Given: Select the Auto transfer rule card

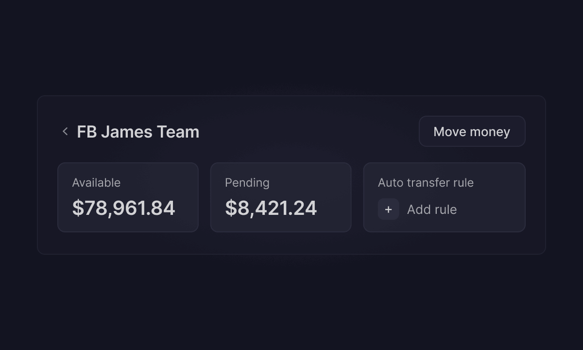Looking at the screenshot, I should coord(445,197).
